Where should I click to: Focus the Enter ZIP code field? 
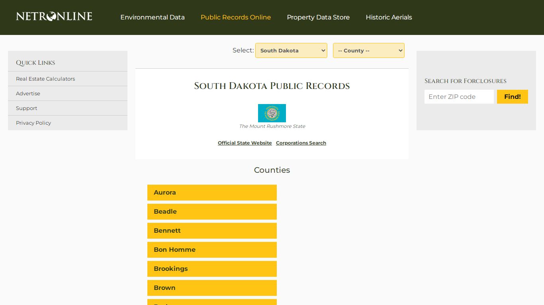click(x=459, y=97)
